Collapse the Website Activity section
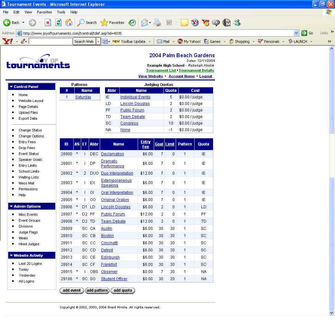Screen dimensions: 335x327 [x=11, y=255]
